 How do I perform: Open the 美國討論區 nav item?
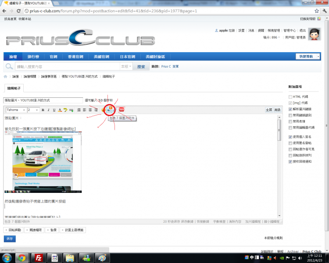click(x=155, y=57)
